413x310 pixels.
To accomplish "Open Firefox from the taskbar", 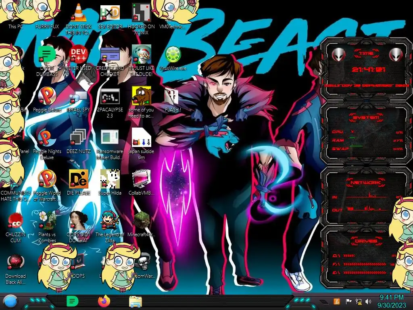I will (104, 301).
